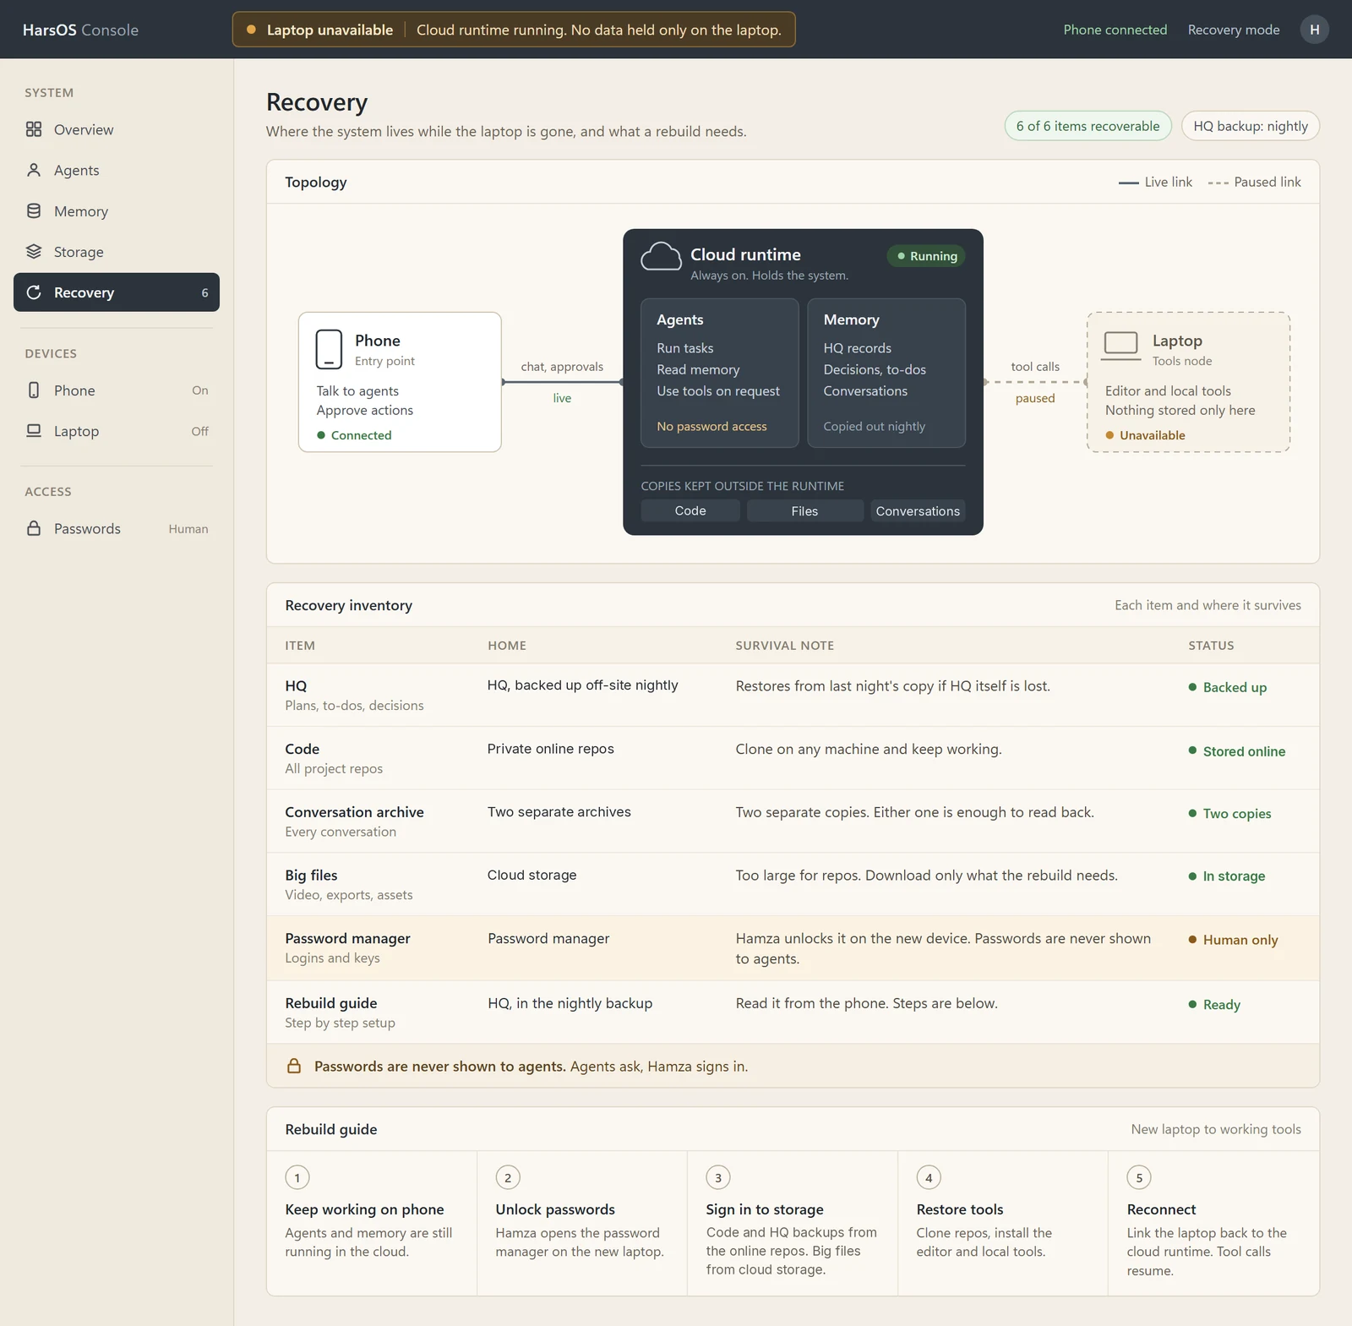Click the lock icon in passwords notice
Image resolution: width=1352 pixels, height=1326 pixels.
click(x=294, y=1066)
